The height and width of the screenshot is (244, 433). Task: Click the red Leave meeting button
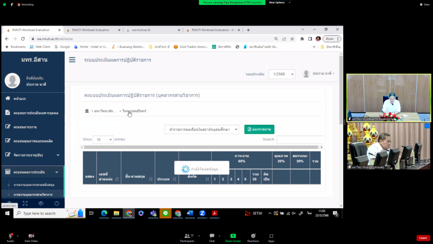click(x=423, y=237)
